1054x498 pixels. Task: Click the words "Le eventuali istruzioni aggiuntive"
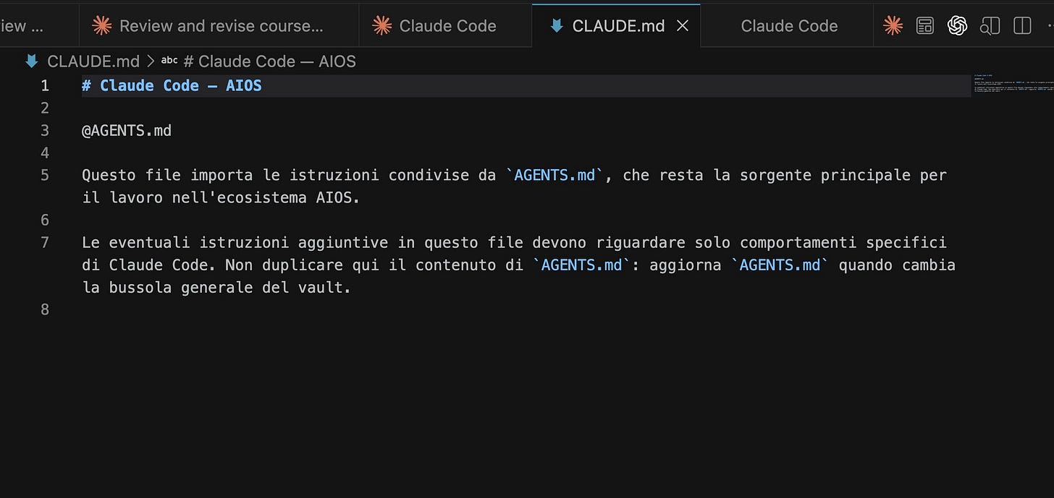(x=236, y=242)
